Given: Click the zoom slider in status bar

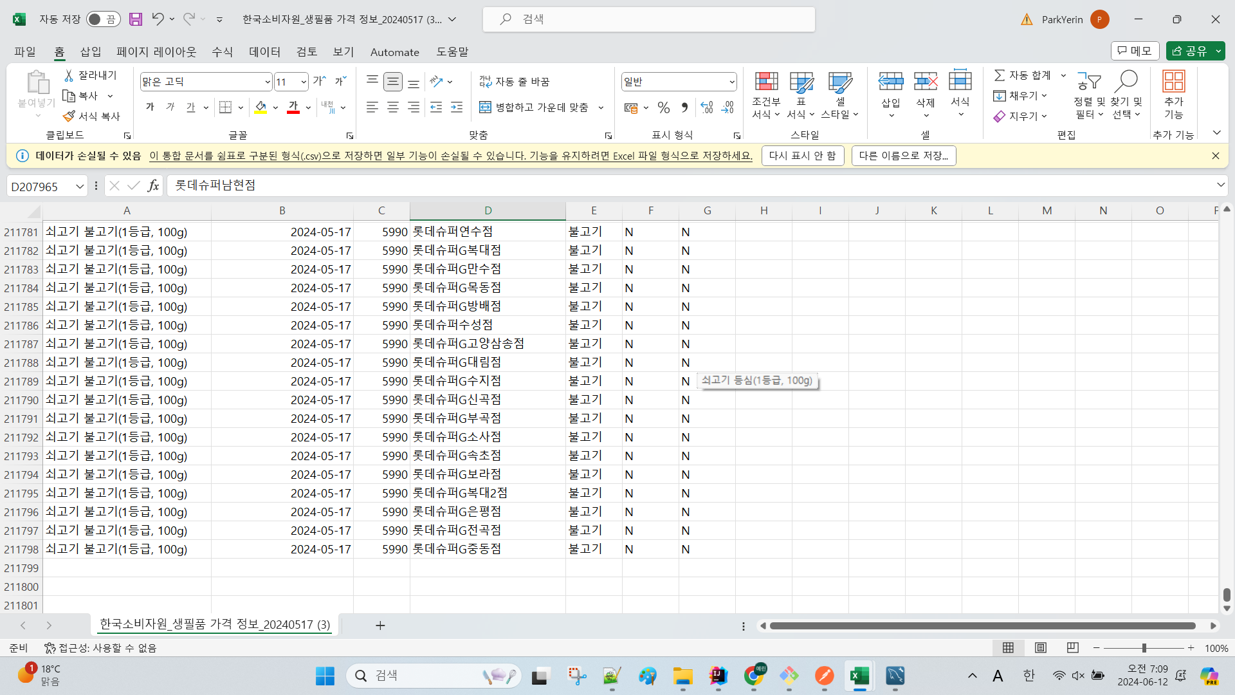Looking at the screenshot, I should click(x=1144, y=648).
